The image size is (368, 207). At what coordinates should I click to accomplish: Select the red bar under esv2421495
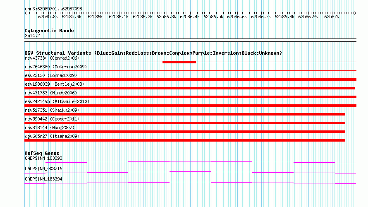190,106
